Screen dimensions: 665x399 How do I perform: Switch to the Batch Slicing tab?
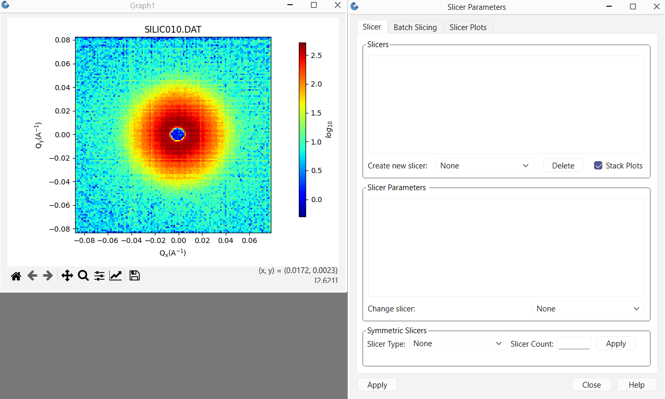415,27
